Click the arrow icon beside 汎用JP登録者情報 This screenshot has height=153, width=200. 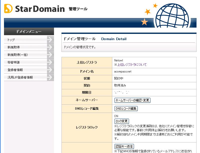[x=50, y=77]
